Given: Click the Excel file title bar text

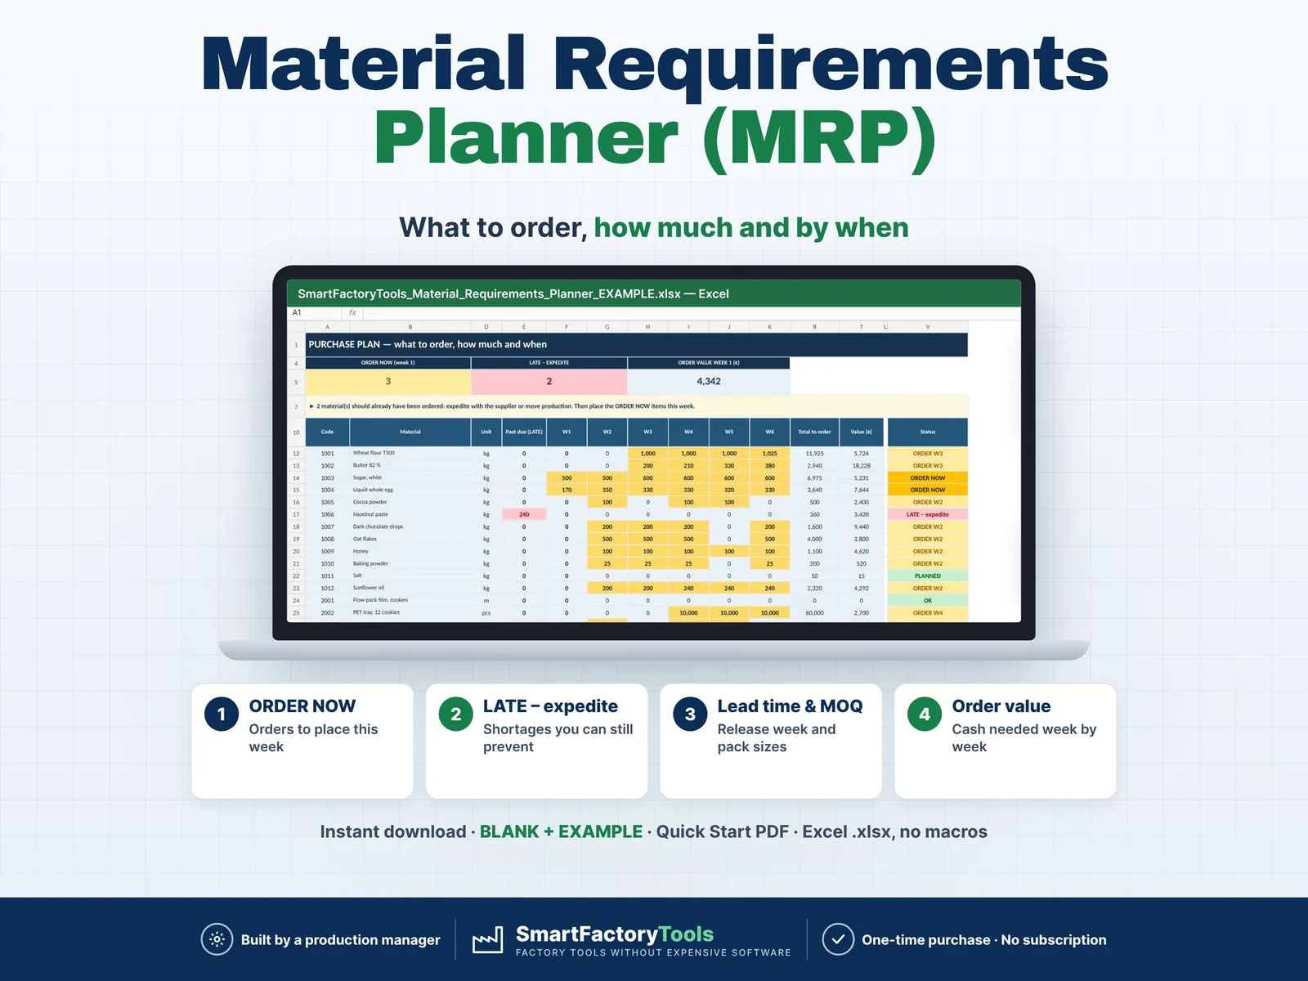Looking at the screenshot, I should coord(513,293).
